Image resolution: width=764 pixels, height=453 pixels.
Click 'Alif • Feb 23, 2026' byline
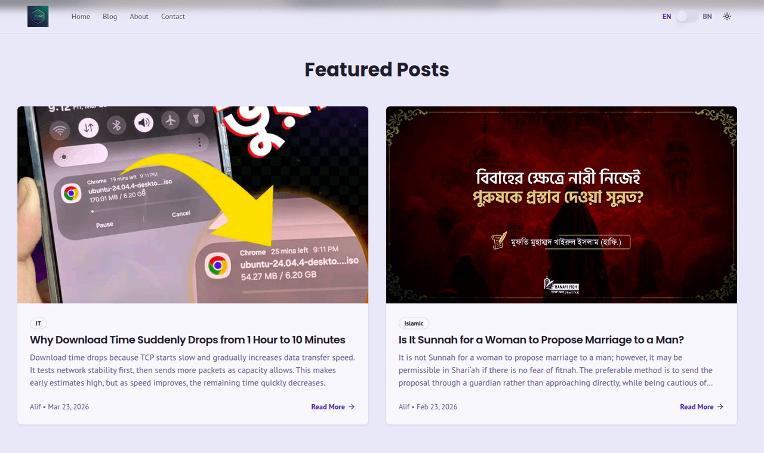(428, 407)
